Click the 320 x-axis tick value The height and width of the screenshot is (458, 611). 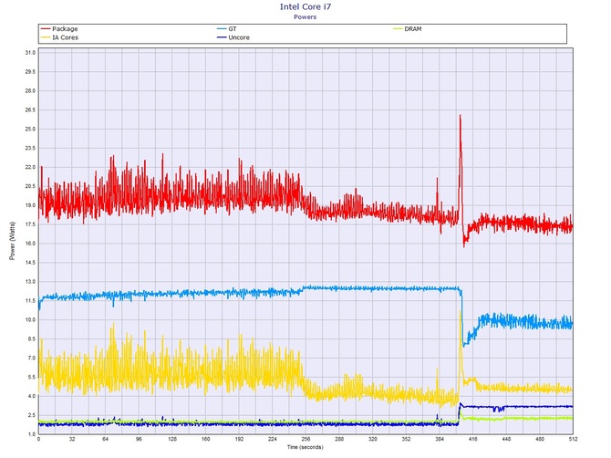372,439
